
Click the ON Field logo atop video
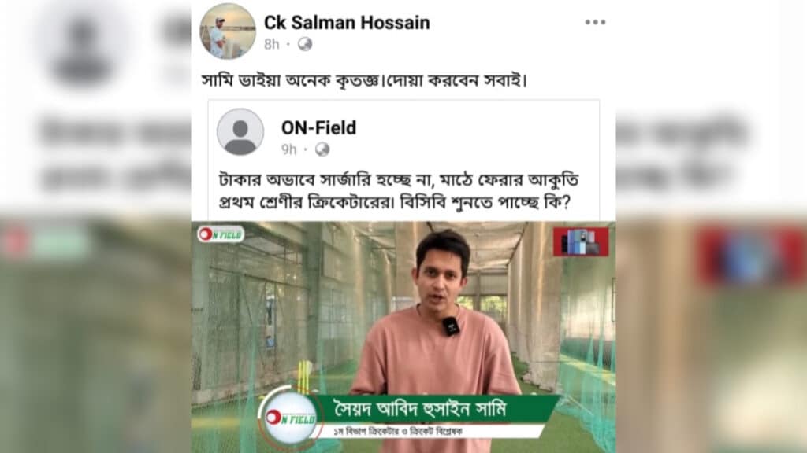[x=221, y=234]
